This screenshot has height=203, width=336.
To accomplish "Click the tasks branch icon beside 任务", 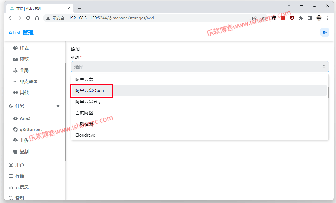I will point(11,106).
